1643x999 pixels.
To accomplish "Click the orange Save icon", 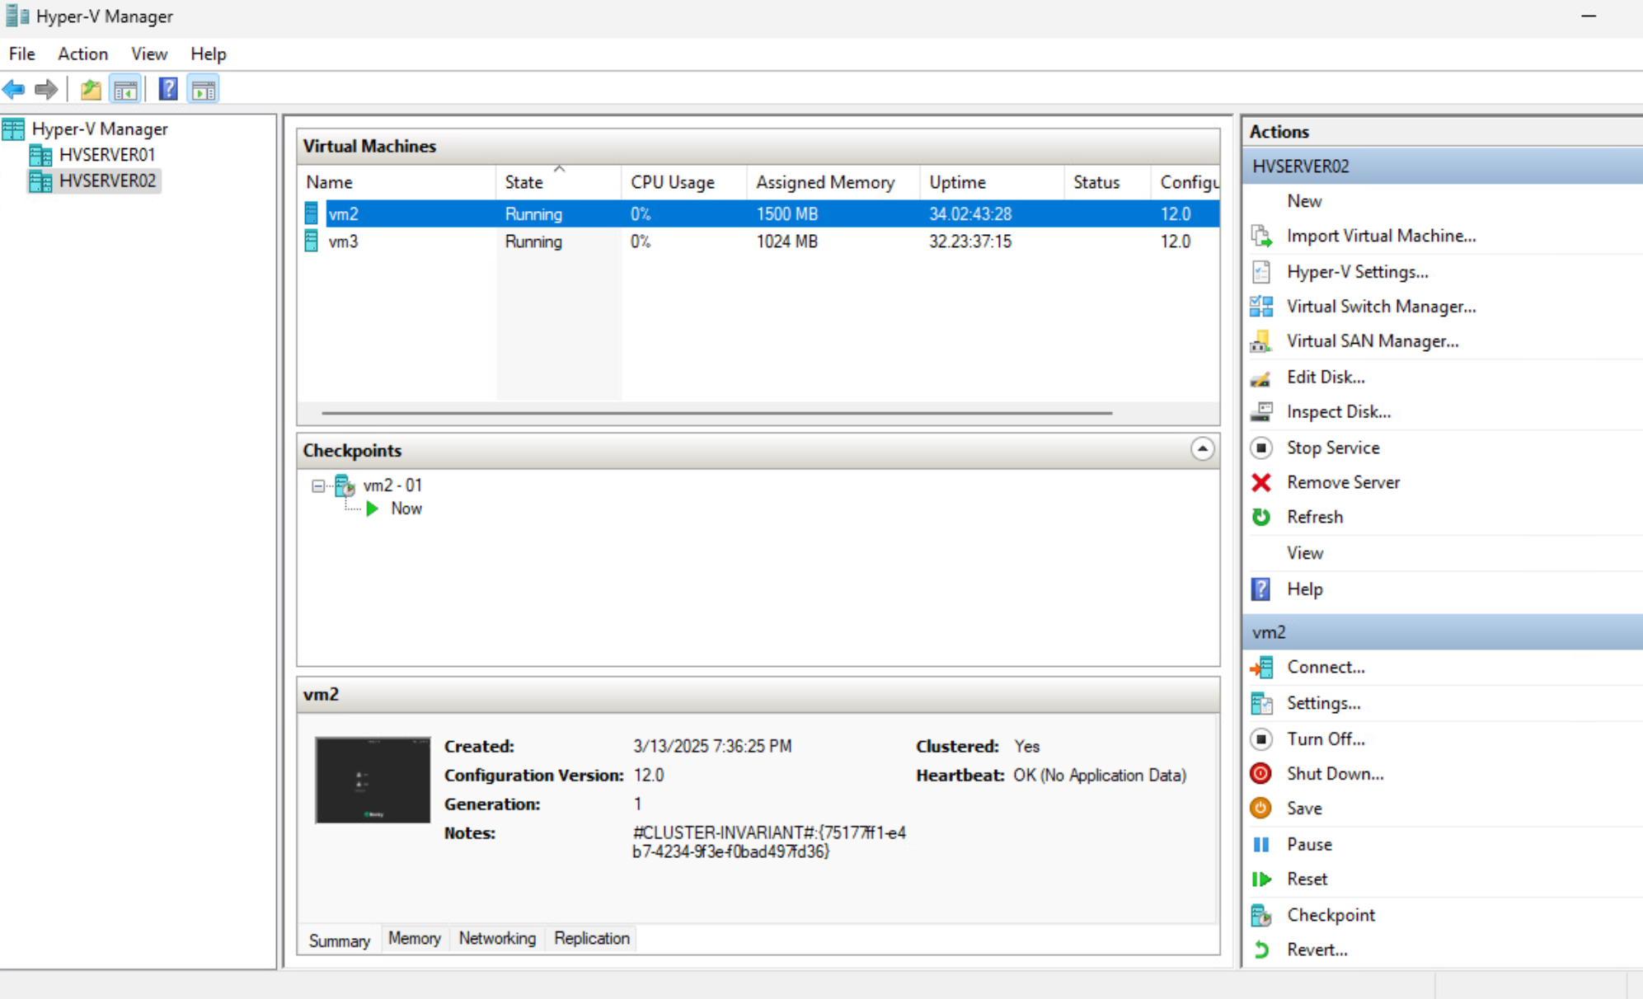I will pos(1261,809).
